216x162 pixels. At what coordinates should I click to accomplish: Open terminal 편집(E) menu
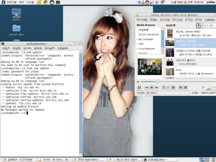[x=17, y=48]
